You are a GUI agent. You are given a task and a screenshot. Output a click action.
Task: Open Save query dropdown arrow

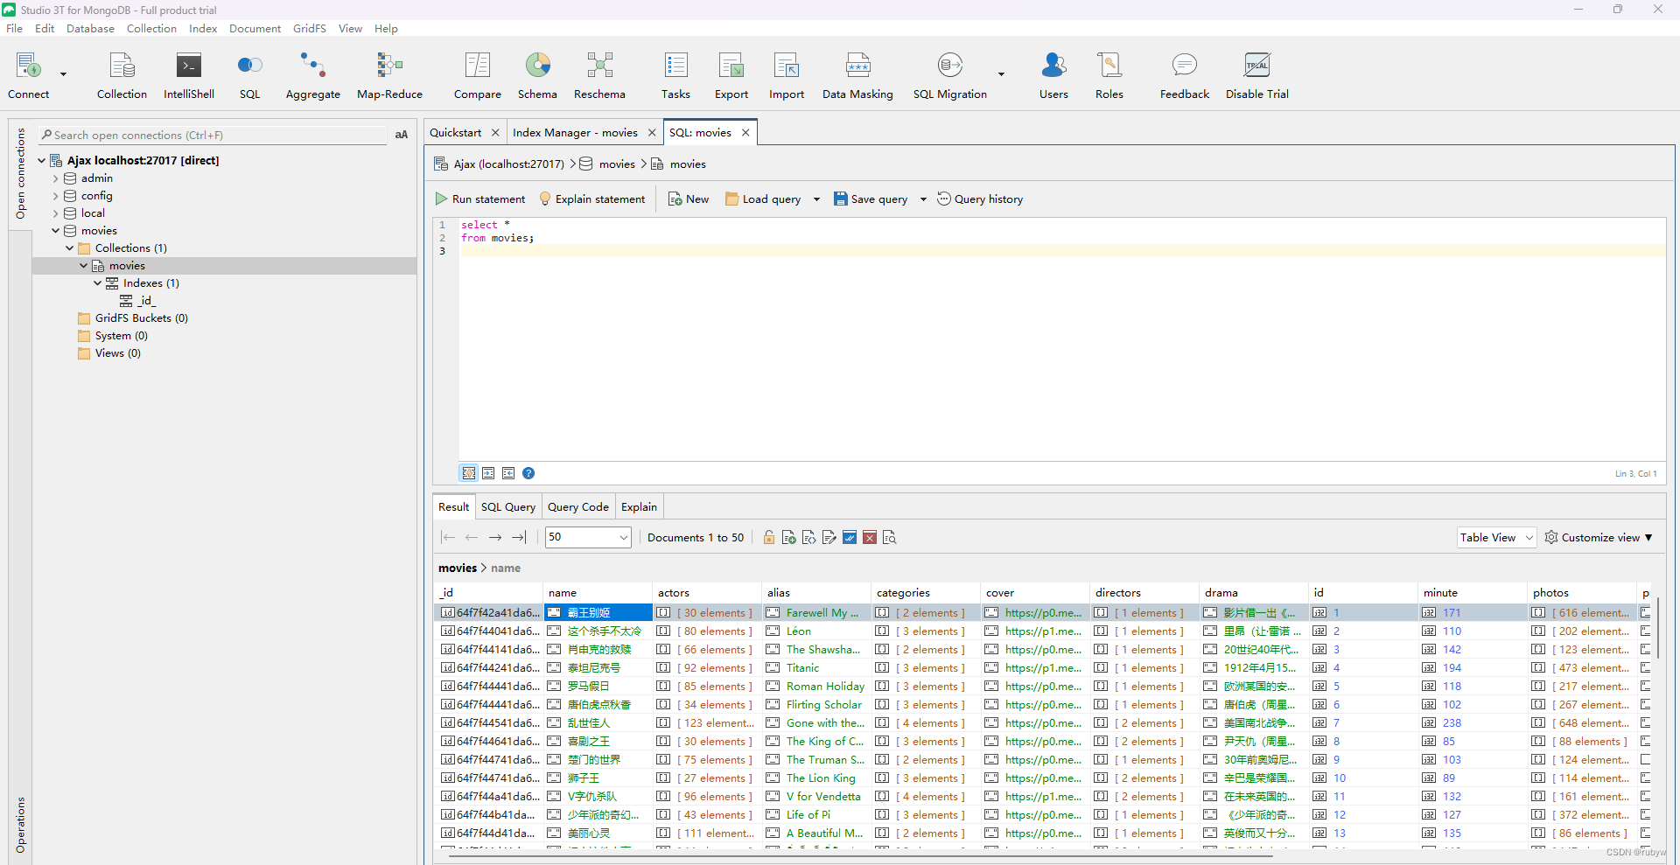pos(923,199)
